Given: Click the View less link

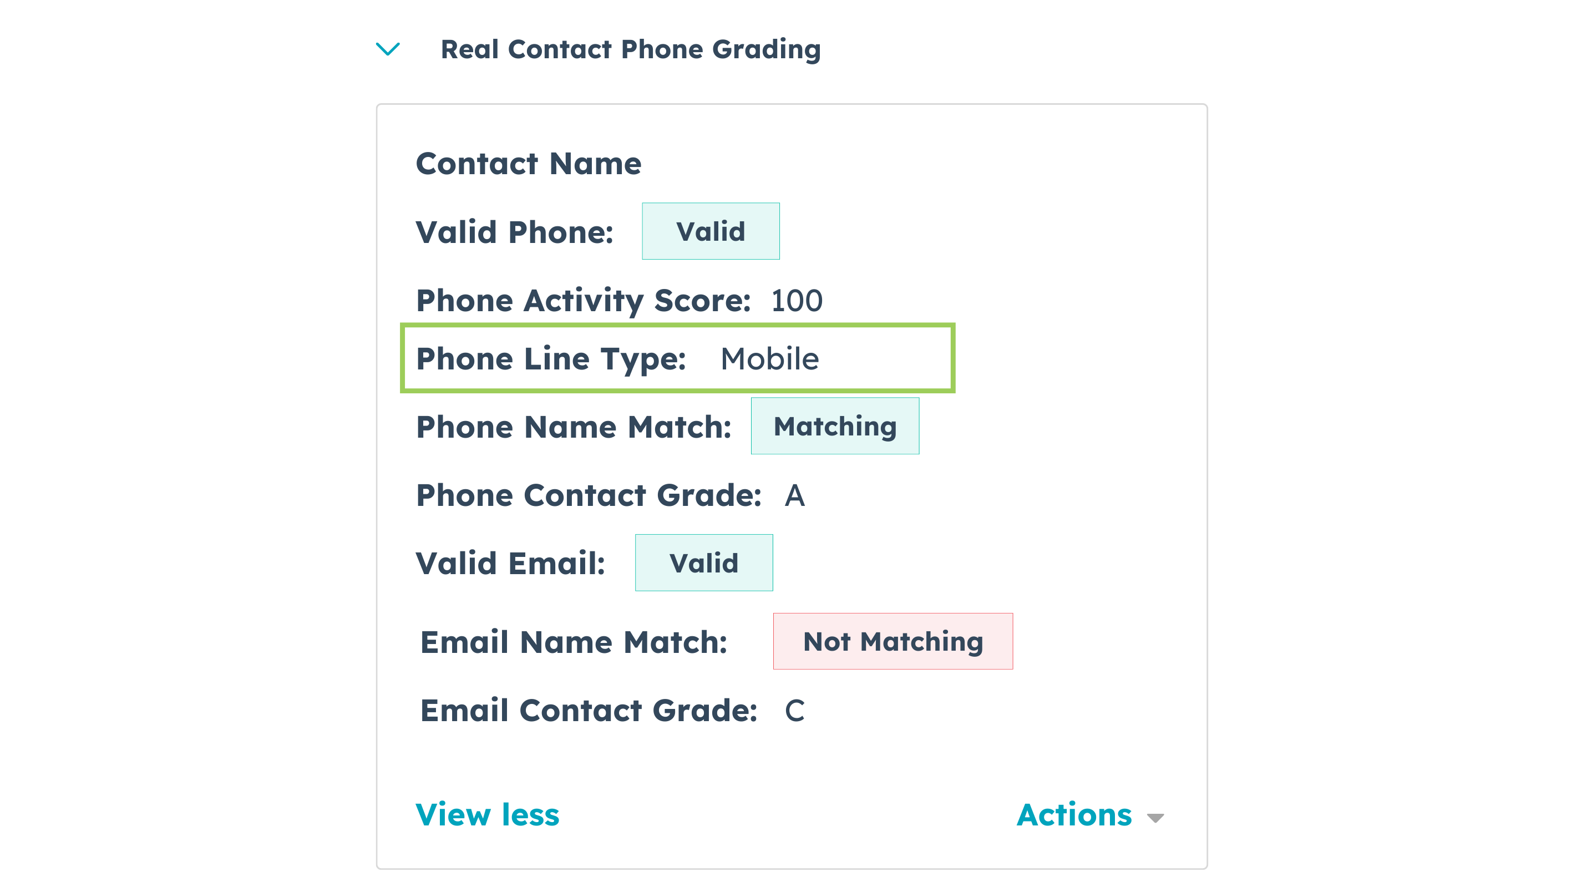Looking at the screenshot, I should [x=486, y=815].
